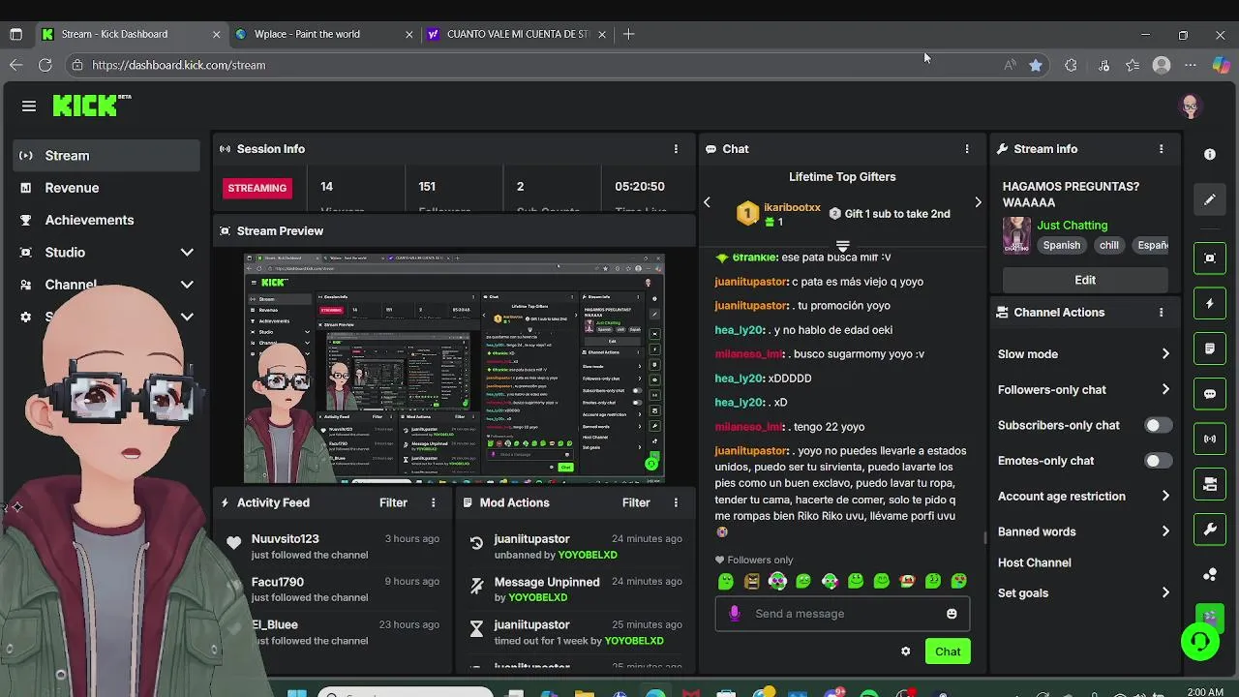Switch to the CUANTO VALE MI CUENTA tab
The image size is (1239, 697).
click(517, 34)
